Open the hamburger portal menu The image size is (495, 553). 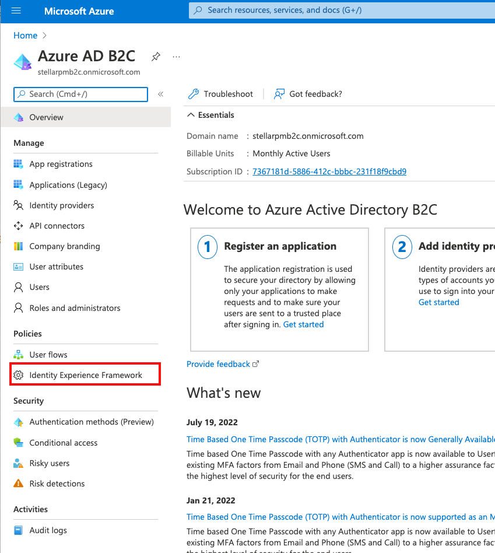16,11
